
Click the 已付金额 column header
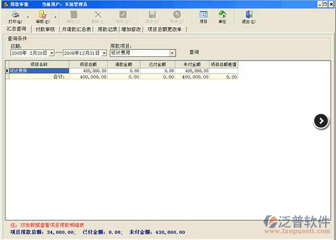coord(158,64)
